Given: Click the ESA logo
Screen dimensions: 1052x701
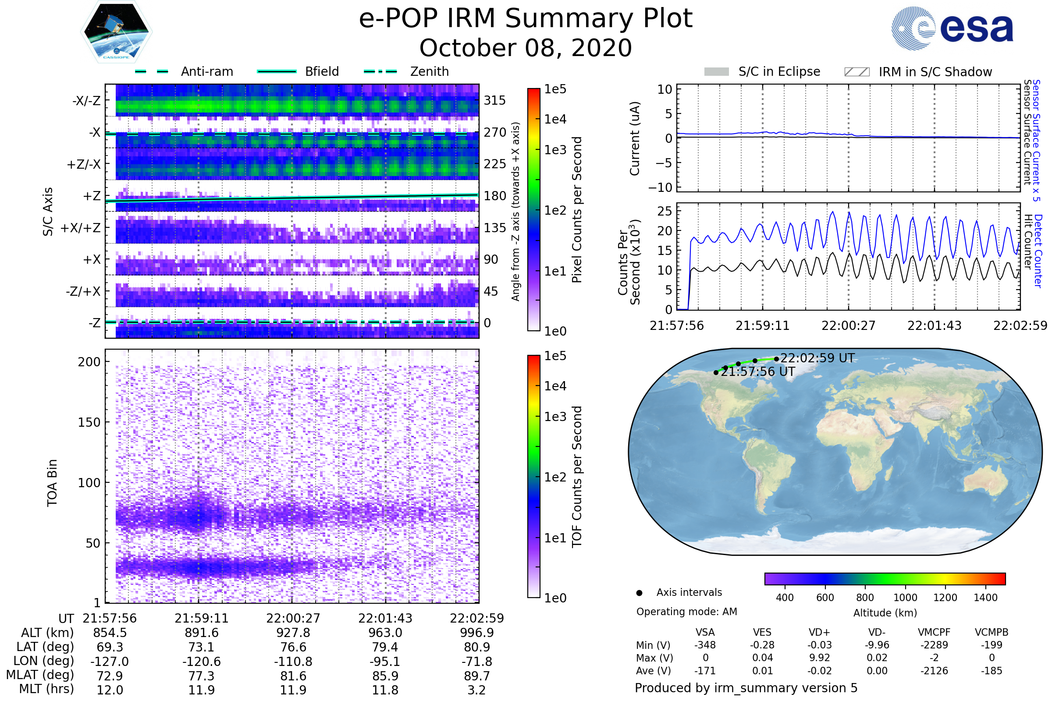Looking at the screenshot, I should click(x=952, y=28).
